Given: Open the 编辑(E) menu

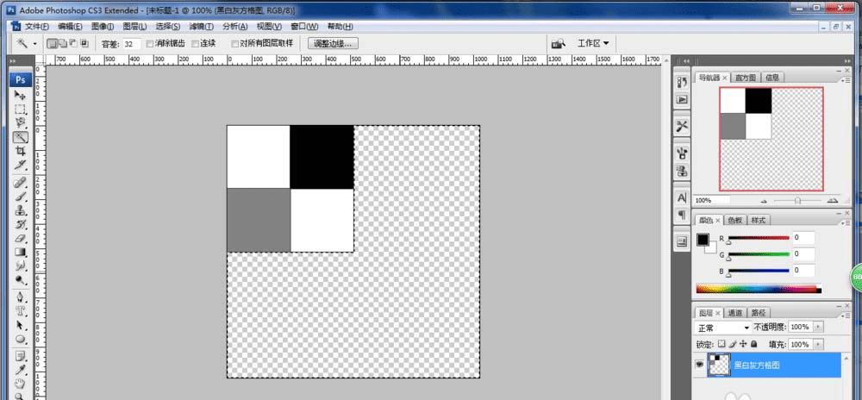Looking at the screenshot, I should coord(70,27).
